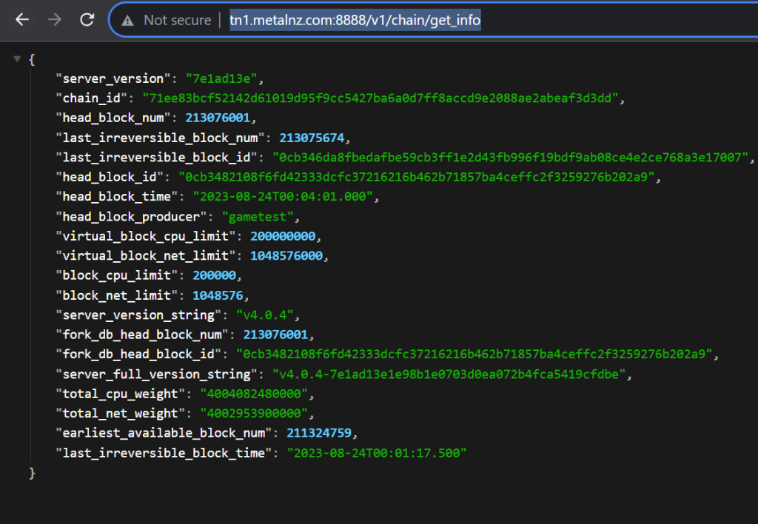Click the "last_irreversible_block_id" key
This screenshot has height=524, width=758.
point(157,158)
